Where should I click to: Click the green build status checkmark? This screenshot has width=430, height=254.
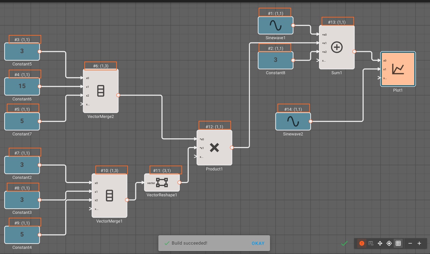(x=344, y=243)
